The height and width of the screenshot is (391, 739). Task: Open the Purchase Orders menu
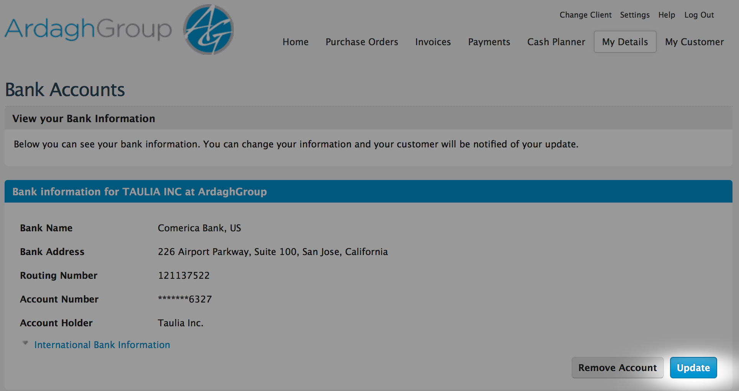(362, 42)
